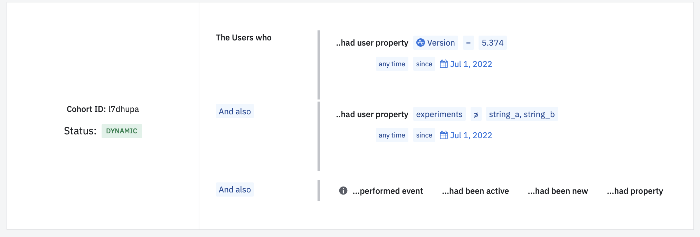Screen dimensions: 700x237
Task: Click the 'And also' connector beside performed event
Action: click(235, 190)
